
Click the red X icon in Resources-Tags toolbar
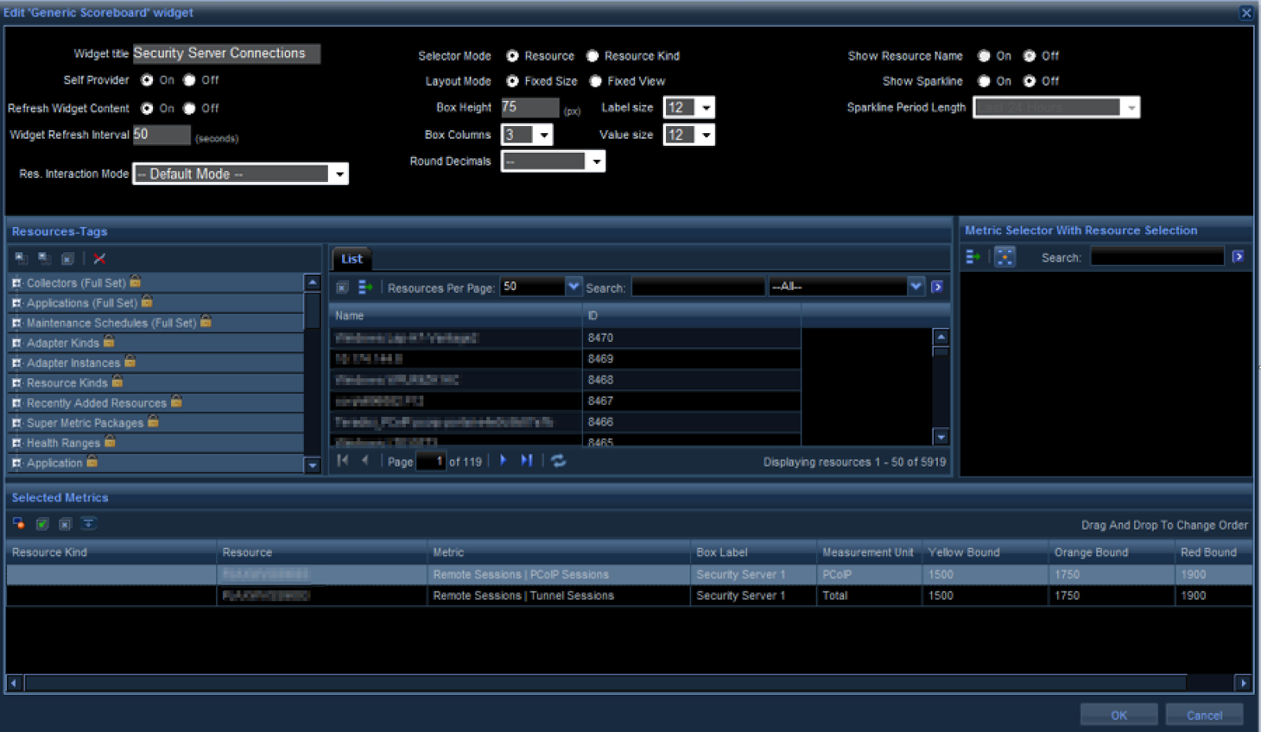tap(99, 258)
